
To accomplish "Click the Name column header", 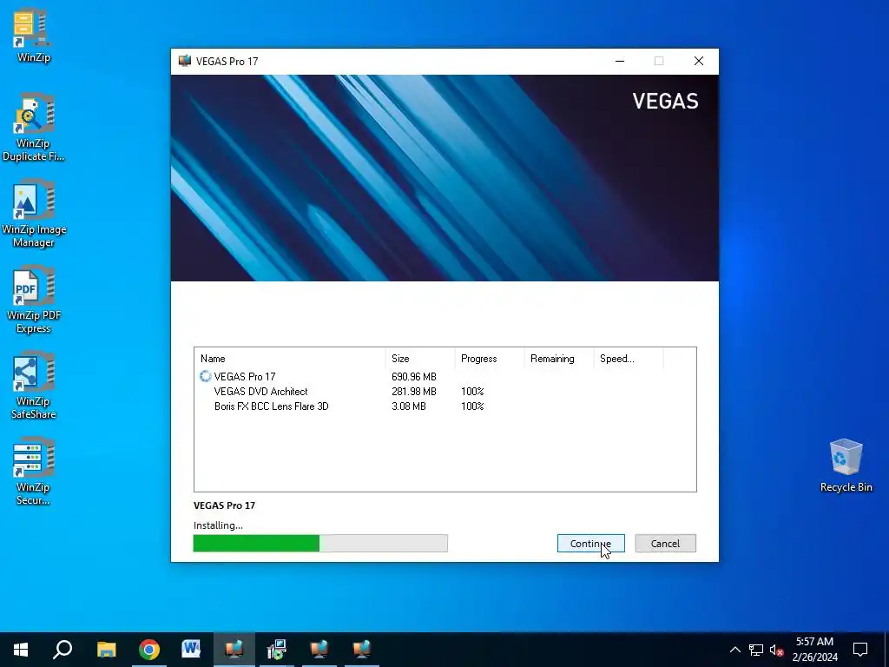I will 290,359.
